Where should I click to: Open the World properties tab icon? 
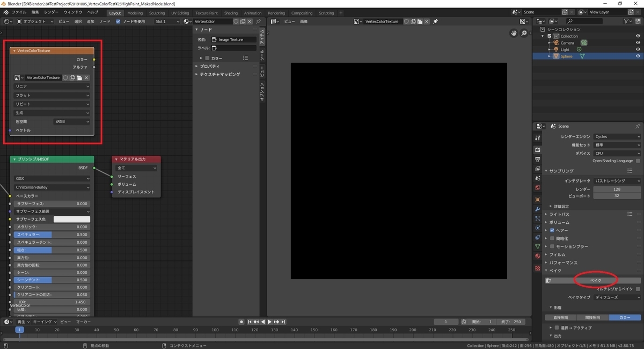[x=538, y=187]
